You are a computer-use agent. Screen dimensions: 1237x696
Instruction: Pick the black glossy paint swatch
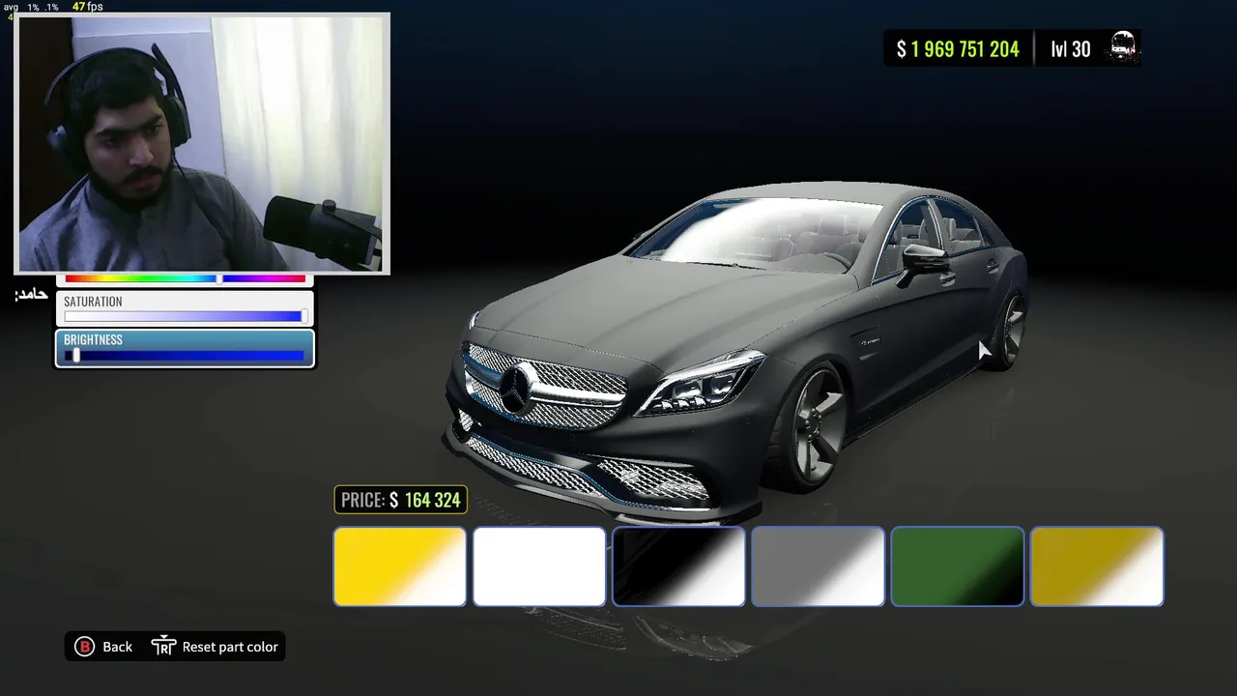(x=678, y=566)
